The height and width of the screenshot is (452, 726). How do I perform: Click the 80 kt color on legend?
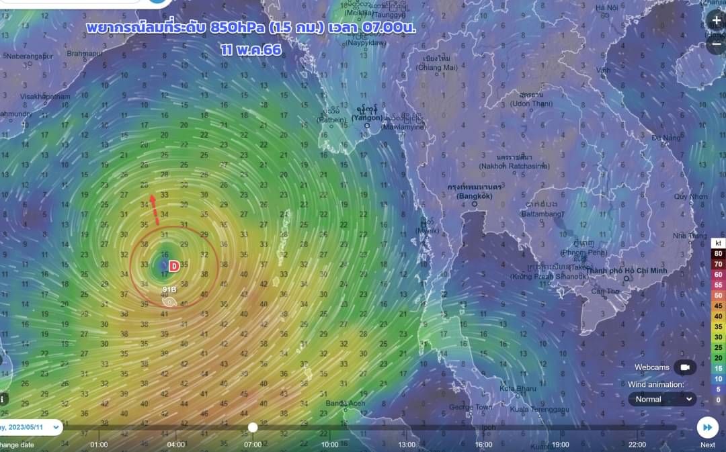coord(718,254)
